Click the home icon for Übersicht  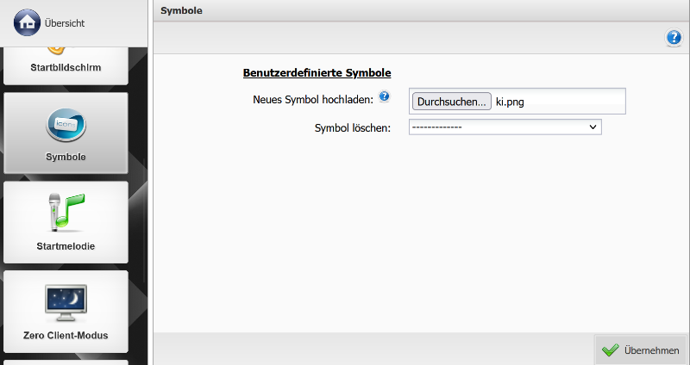[x=28, y=22]
